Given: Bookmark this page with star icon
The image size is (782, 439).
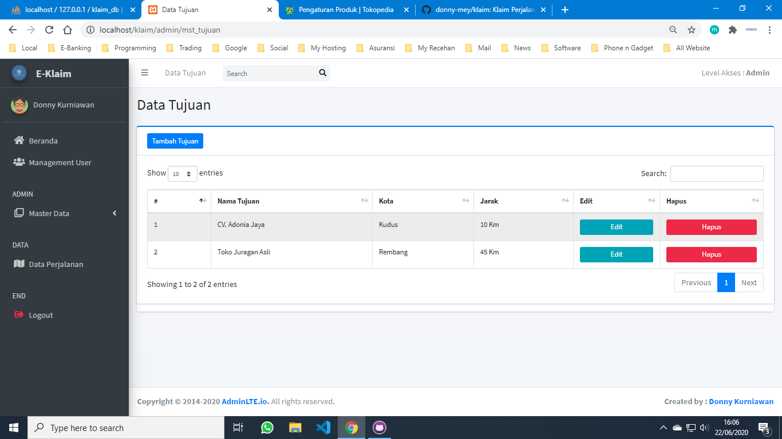Looking at the screenshot, I should (692, 30).
